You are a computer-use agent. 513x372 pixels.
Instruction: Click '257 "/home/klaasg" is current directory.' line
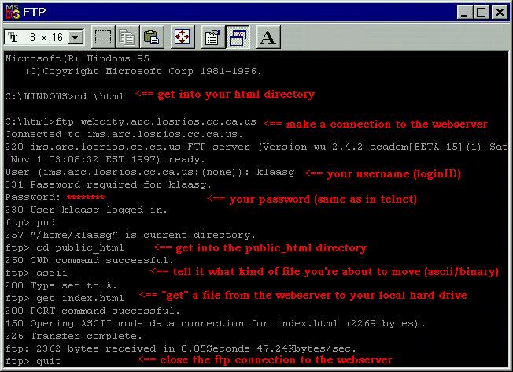130,235
